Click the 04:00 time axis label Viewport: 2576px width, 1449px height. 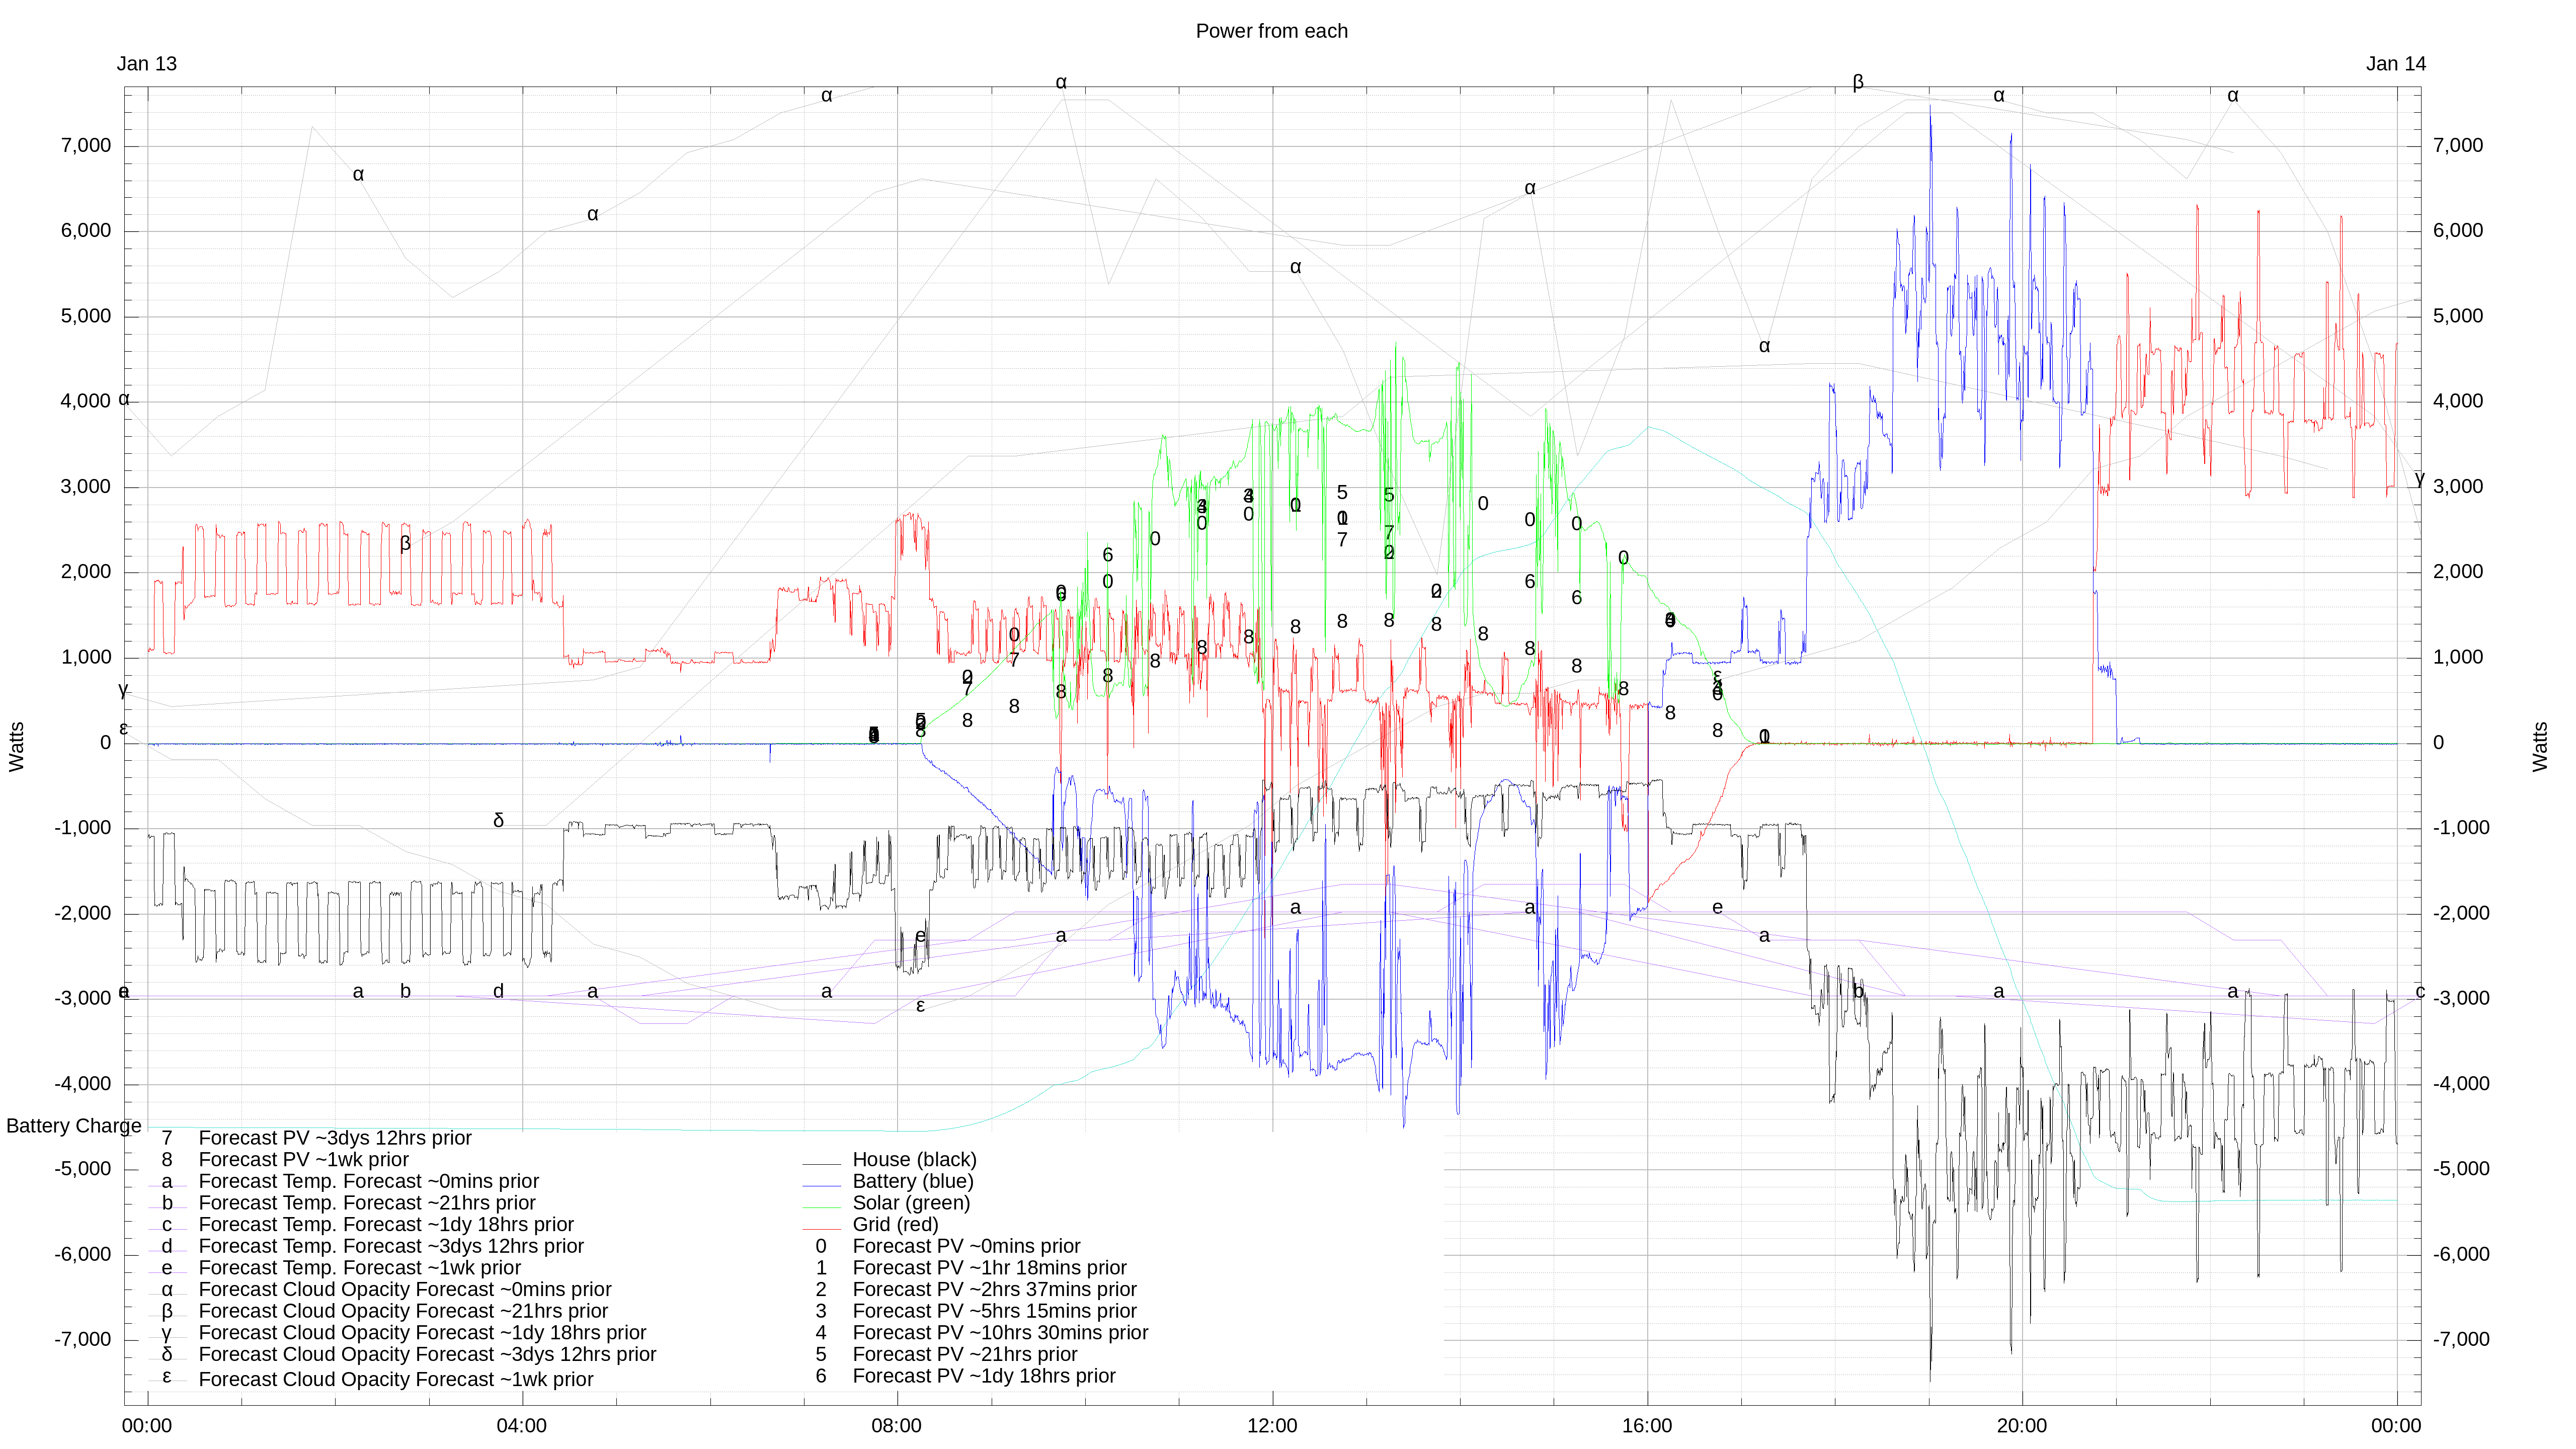[x=522, y=1426]
